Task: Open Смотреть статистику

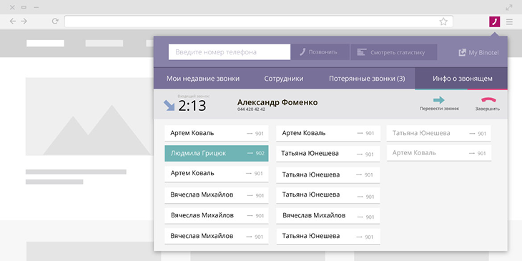Action: point(393,52)
